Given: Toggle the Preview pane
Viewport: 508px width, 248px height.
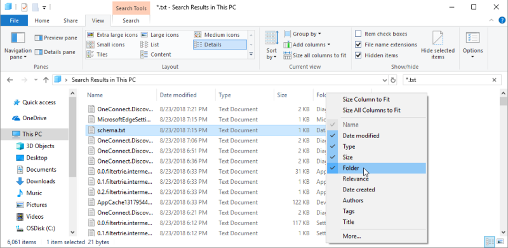Looking at the screenshot, I should pos(56,38).
